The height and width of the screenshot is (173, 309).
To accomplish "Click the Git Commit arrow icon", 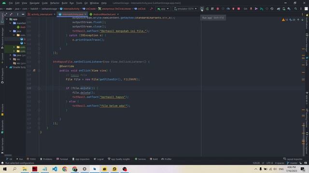I will (x=256, y=9).
